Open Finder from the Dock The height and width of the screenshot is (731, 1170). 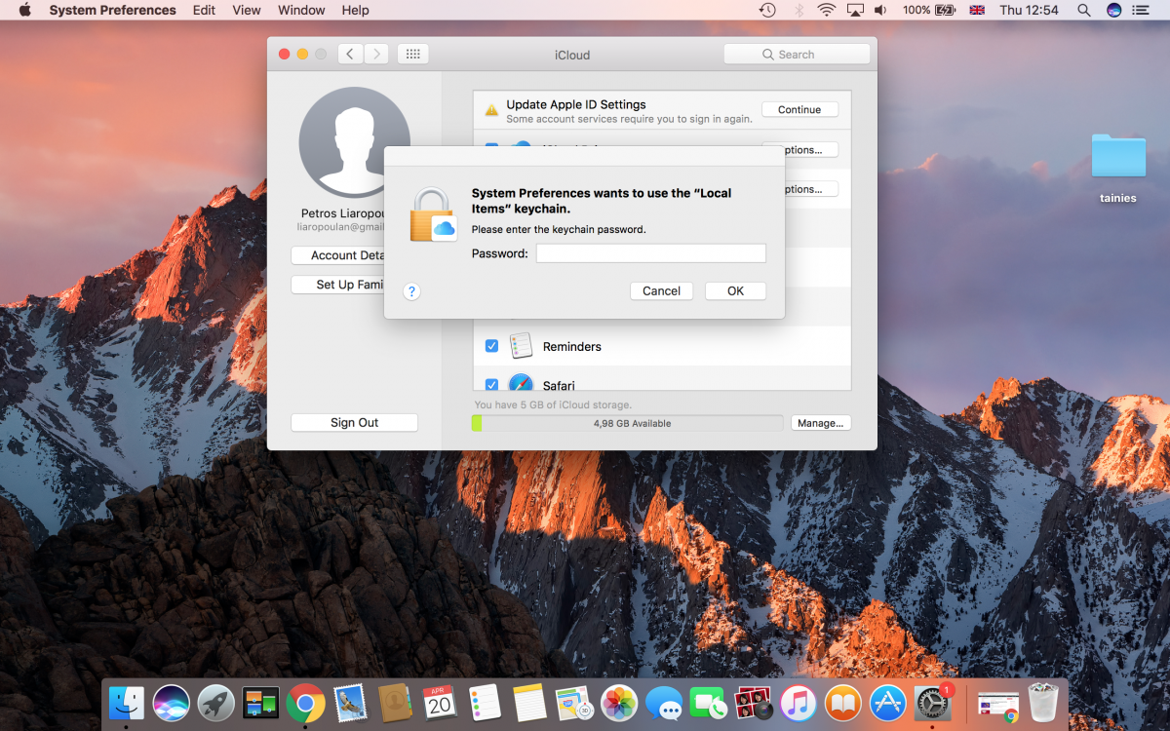[127, 703]
